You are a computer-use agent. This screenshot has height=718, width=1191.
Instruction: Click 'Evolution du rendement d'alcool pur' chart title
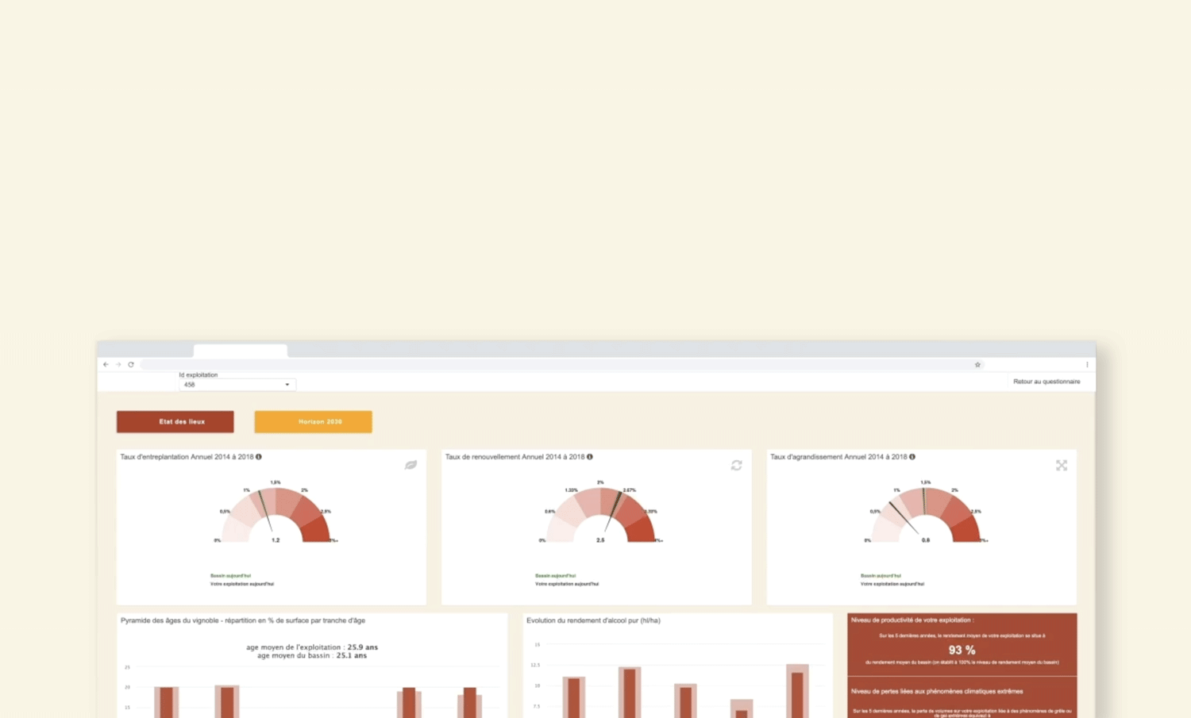click(x=593, y=620)
